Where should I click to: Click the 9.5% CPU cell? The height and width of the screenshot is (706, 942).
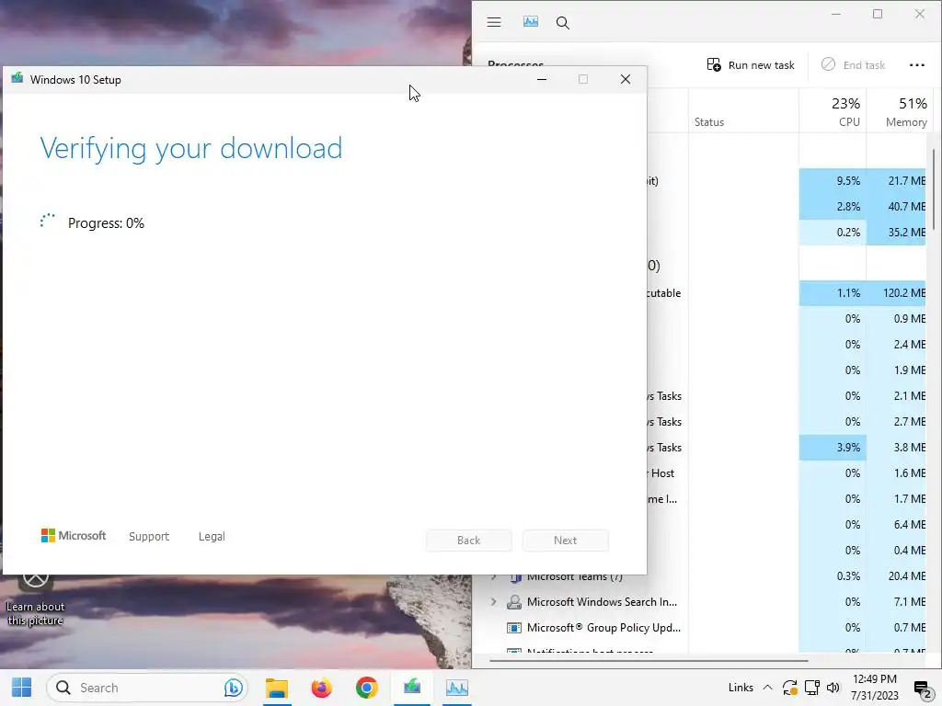[833, 181]
